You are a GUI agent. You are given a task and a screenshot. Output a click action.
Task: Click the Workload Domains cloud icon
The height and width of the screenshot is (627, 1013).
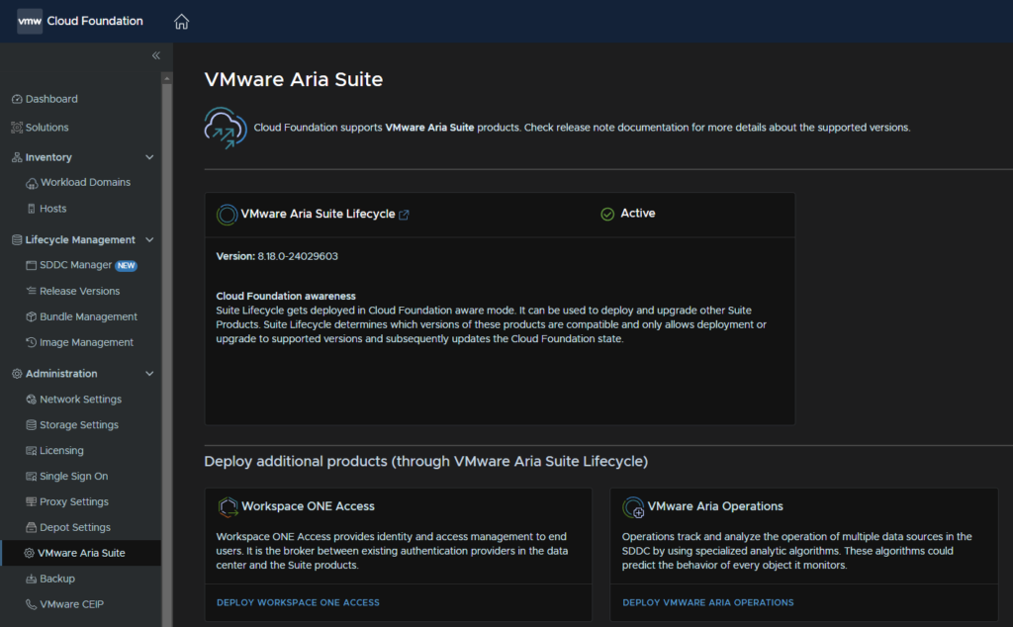(32, 183)
